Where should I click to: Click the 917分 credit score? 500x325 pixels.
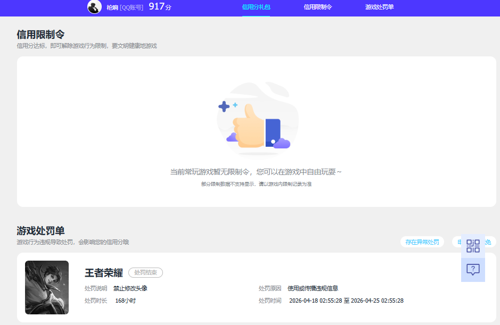tap(160, 6)
